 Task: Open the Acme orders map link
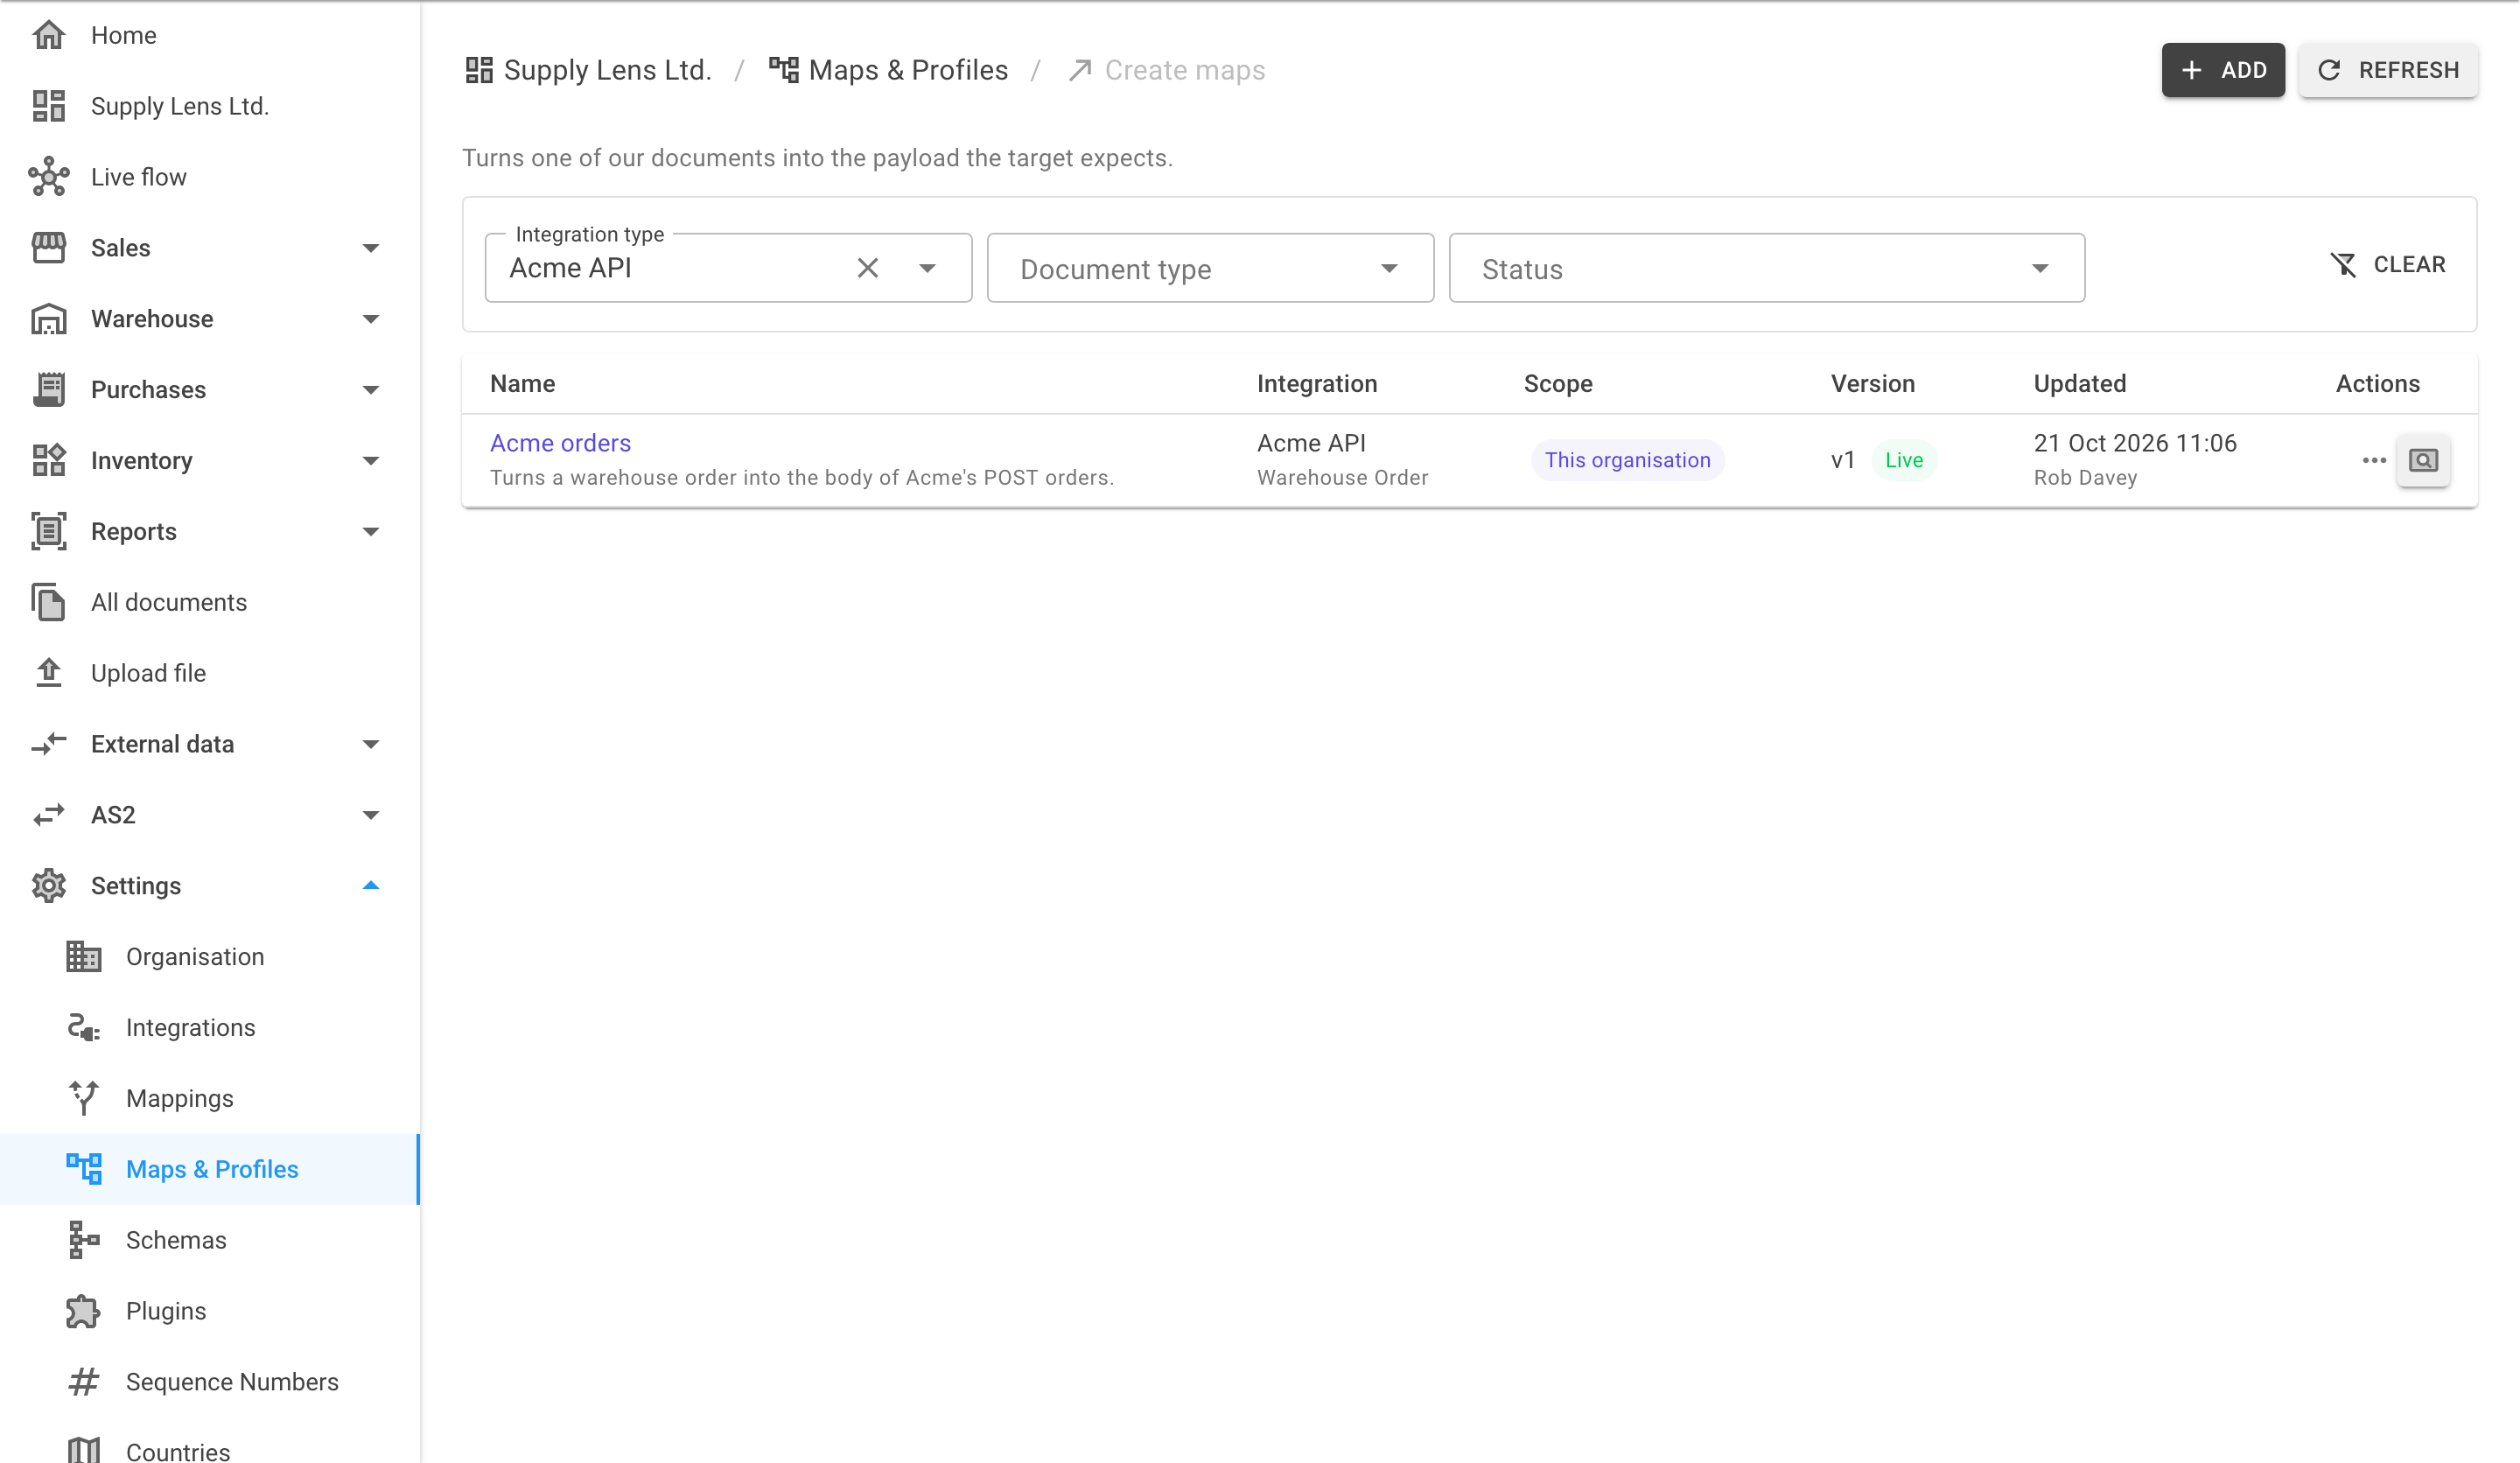tap(560, 443)
